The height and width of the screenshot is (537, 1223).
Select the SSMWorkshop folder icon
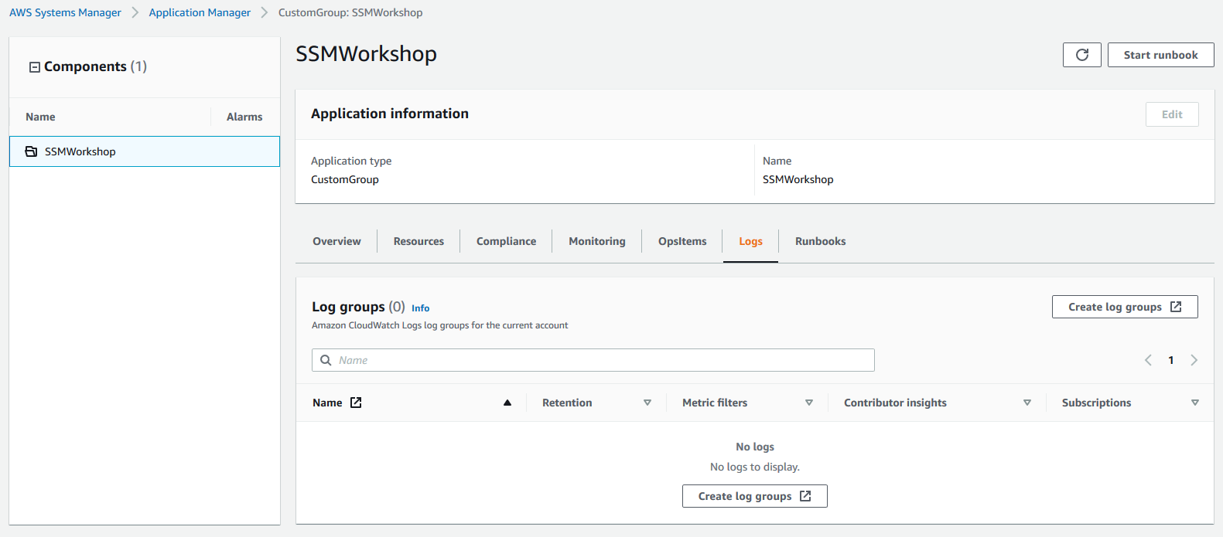click(x=31, y=151)
